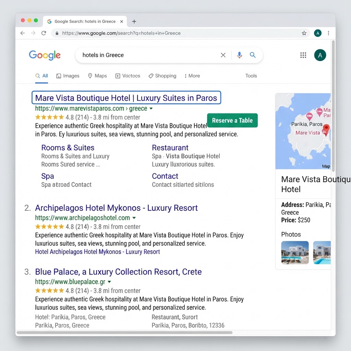Click the archipelagoshotel.com URL
This screenshot has height=351, width=351.
(82, 218)
